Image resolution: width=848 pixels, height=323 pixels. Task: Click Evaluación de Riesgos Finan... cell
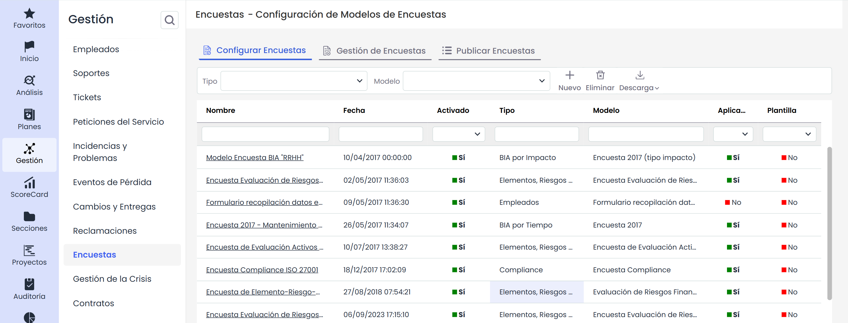coord(645,292)
